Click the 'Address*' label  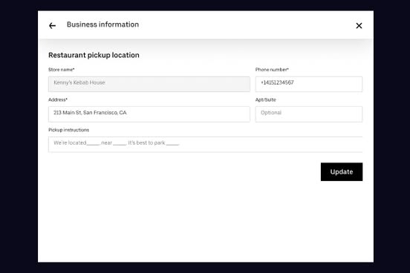(x=58, y=99)
